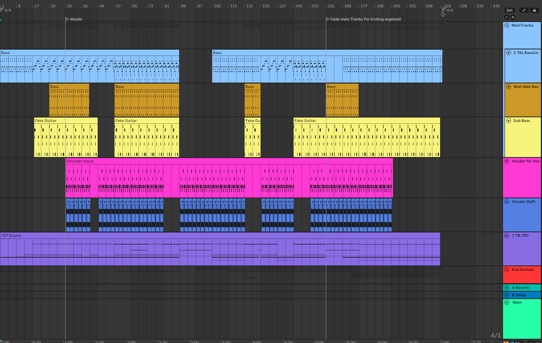The image size is (542, 343).
Task: Click the Main track name
Action: click(x=517, y=302)
